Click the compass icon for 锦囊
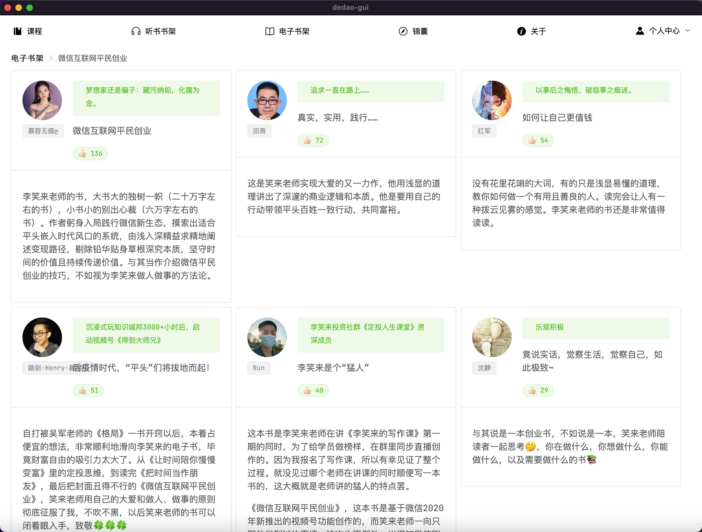702x532 pixels. 403,31
